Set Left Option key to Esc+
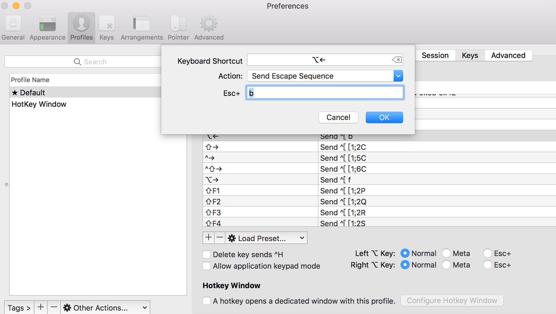This screenshot has height=314, width=556. 487,253
